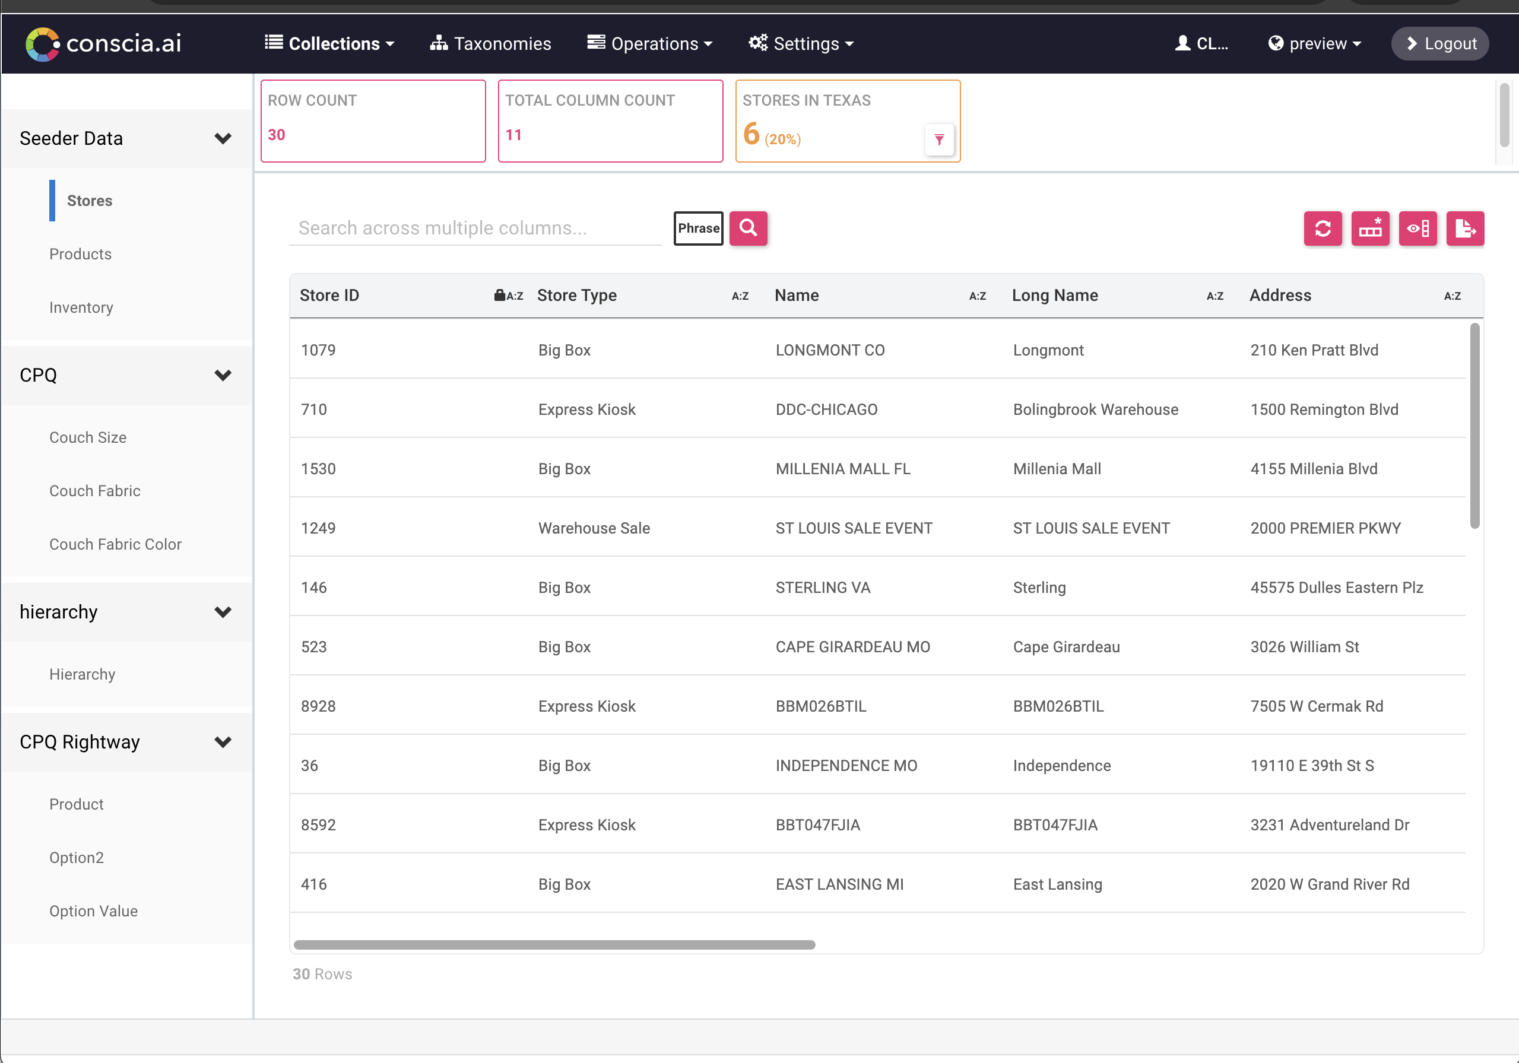This screenshot has width=1519, height=1063.
Task: Toggle the Phrase search mode
Action: click(699, 229)
